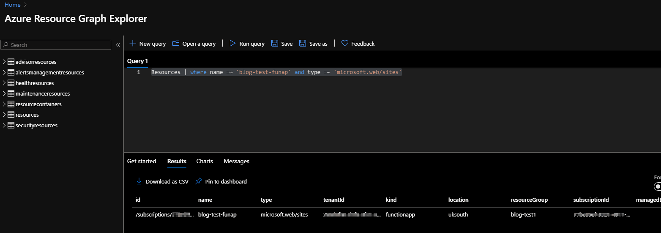Screen dimensions: 661x233
Task: Run the query with Run query label
Action: [x=252, y=44]
